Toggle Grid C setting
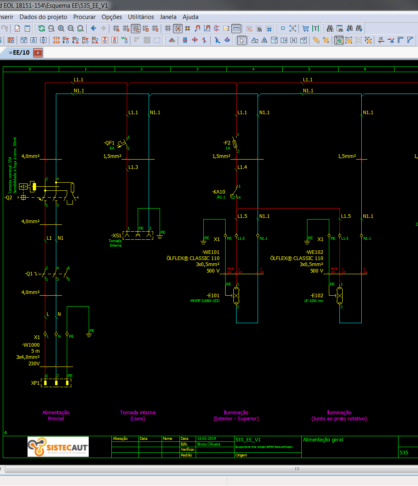Image resolution: width=418 pixels, height=486 pixels. pos(136,28)
